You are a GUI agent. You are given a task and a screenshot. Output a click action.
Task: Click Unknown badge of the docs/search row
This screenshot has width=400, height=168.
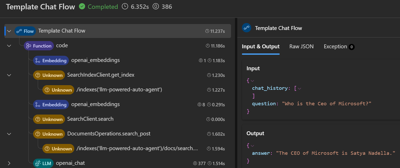58,149
